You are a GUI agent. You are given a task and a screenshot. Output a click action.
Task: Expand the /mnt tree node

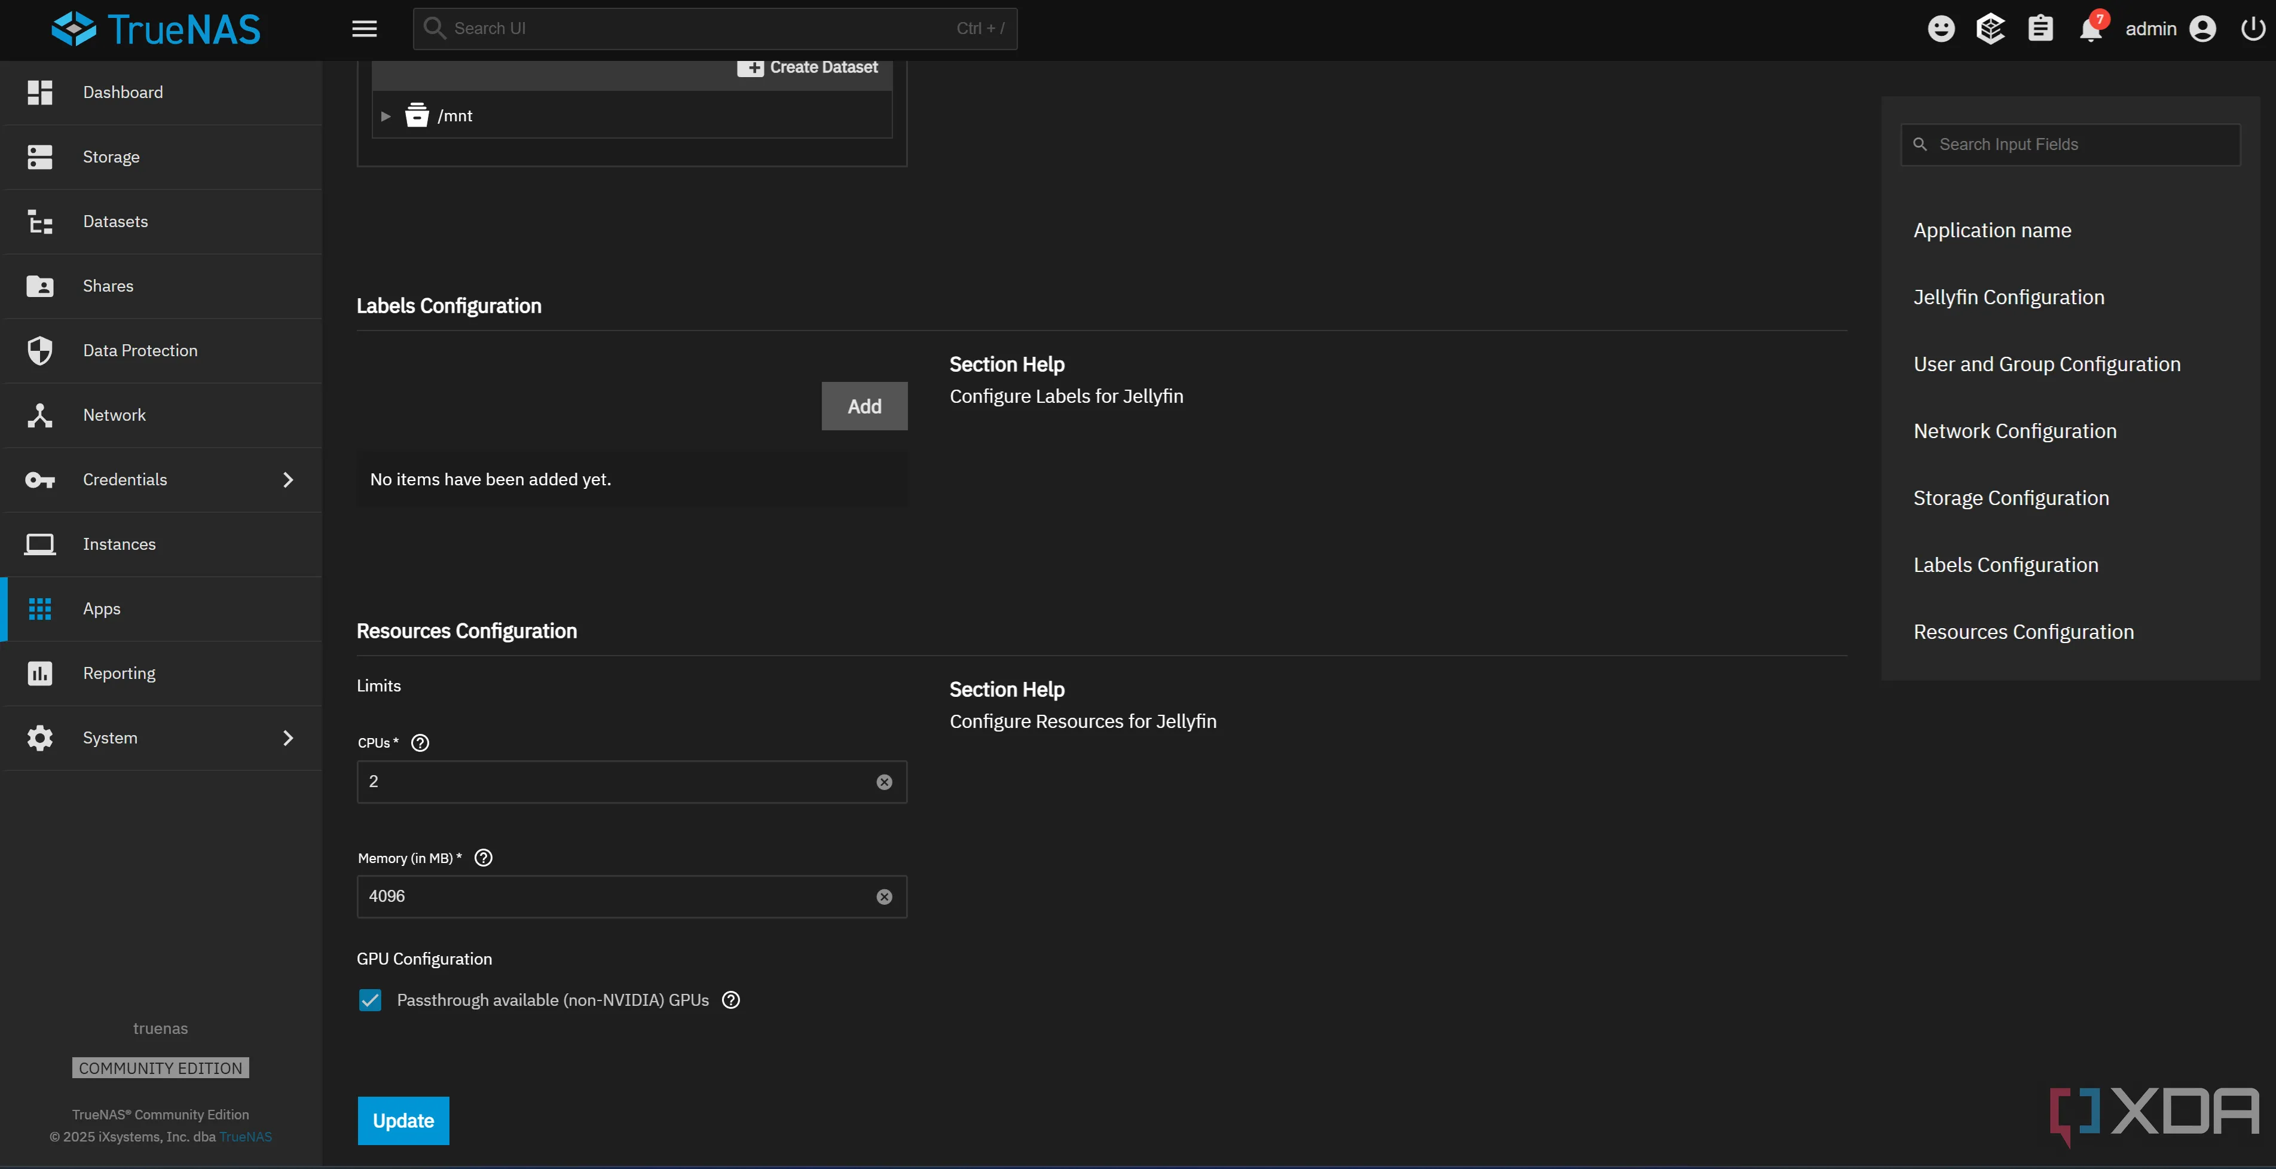pos(386,116)
